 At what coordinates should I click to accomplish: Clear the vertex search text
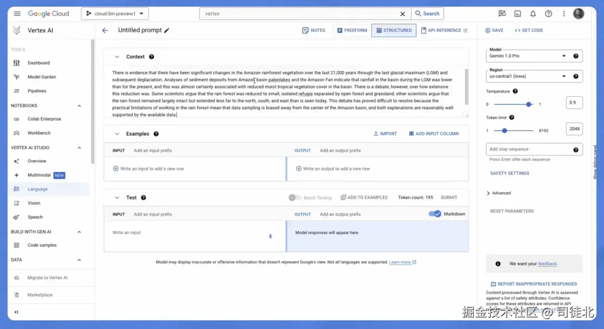click(402, 14)
